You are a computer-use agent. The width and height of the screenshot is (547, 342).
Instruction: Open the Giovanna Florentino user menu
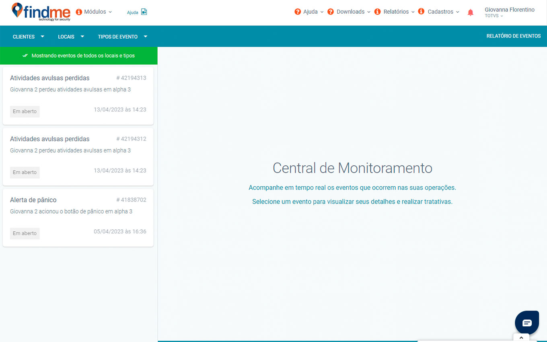(509, 12)
